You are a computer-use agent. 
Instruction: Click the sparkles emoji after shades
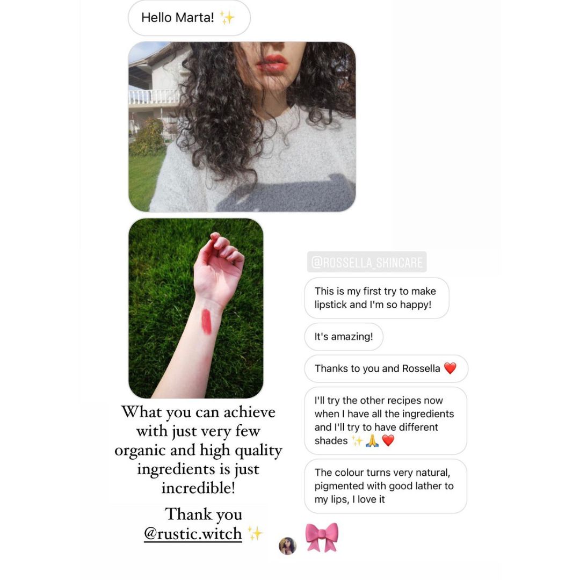click(357, 440)
